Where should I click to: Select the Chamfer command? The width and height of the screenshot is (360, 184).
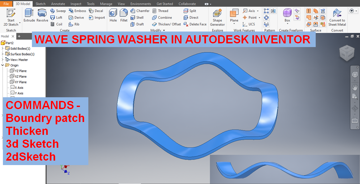tap(140, 11)
